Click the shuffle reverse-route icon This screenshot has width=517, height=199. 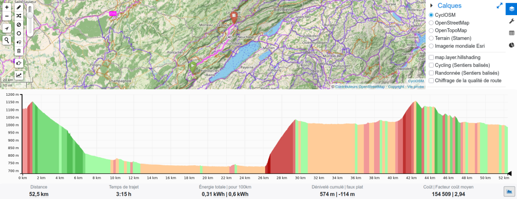pyautogui.click(x=19, y=16)
